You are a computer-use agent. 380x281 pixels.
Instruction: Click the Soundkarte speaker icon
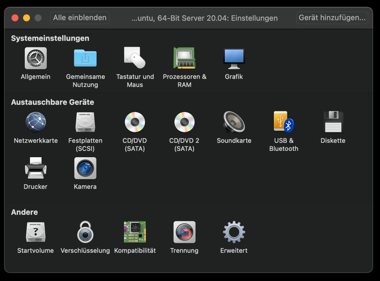click(234, 122)
